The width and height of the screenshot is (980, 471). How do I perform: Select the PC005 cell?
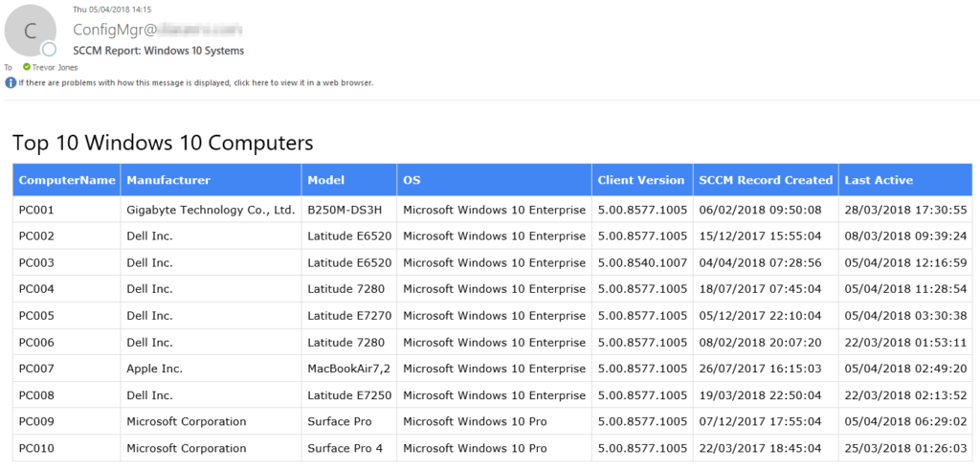tap(67, 316)
